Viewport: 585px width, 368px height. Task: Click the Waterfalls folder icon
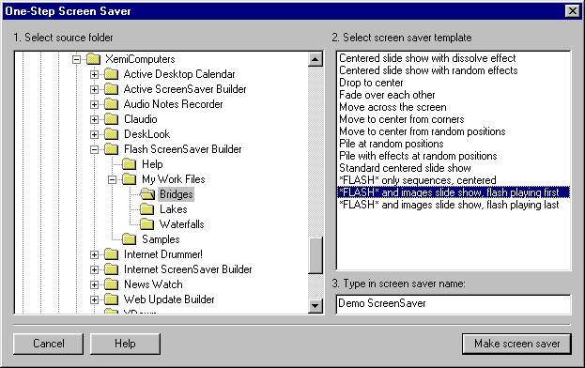147,224
